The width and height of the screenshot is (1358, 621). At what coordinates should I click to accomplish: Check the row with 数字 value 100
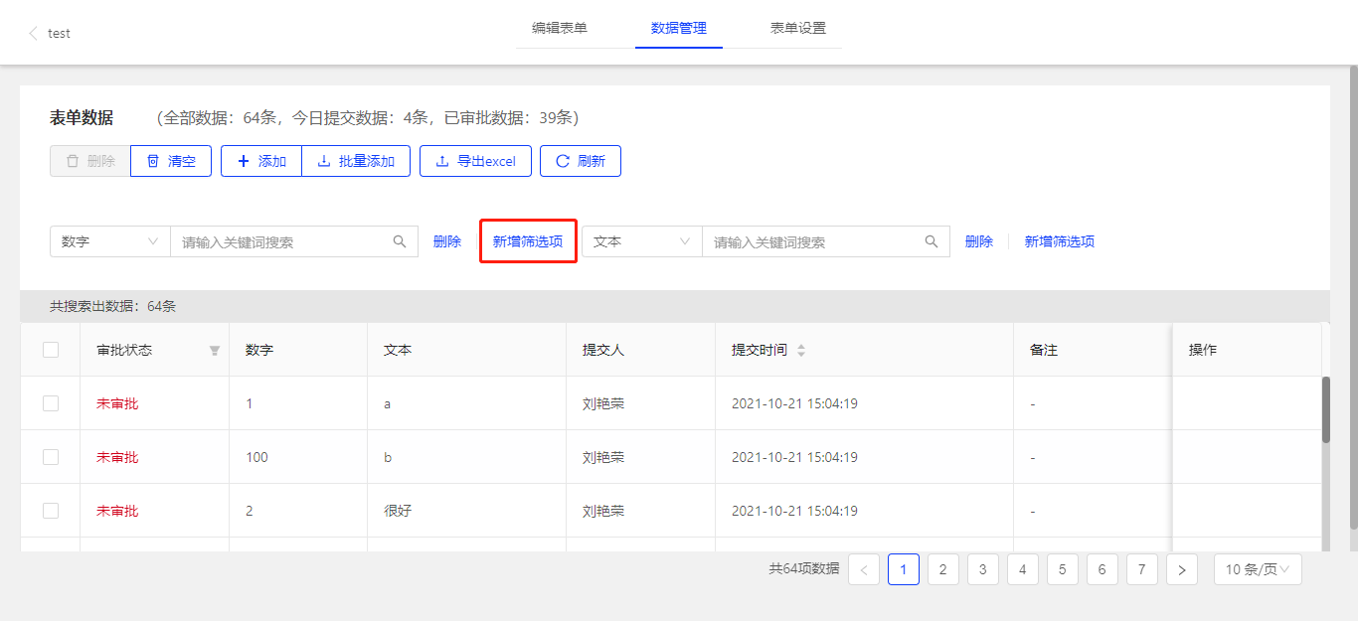[51, 457]
